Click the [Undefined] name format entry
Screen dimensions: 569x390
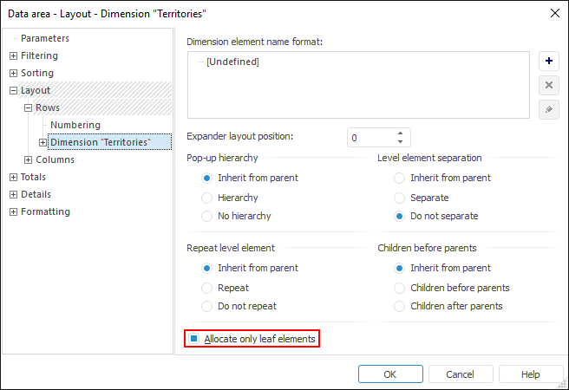point(232,62)
